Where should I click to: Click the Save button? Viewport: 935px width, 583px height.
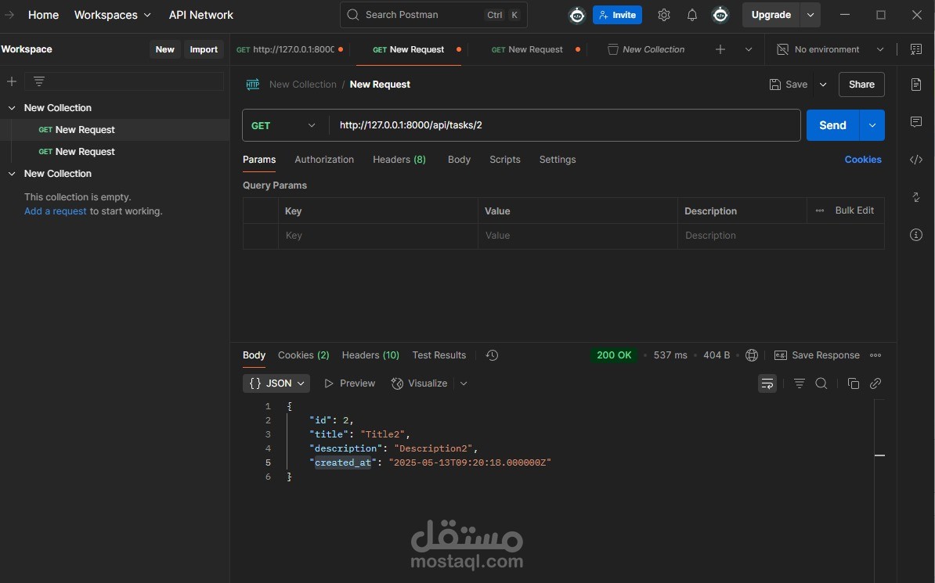(789, 85)
